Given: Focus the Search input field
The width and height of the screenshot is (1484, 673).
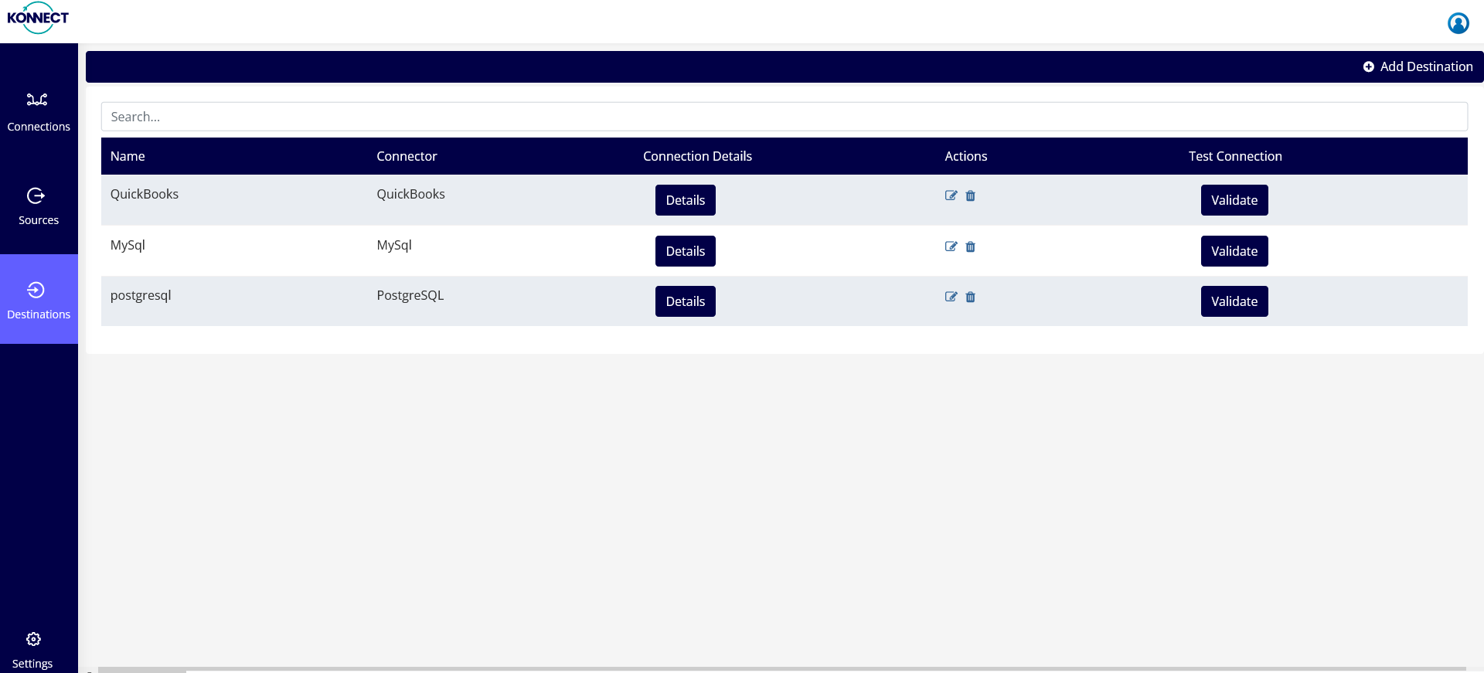Looking at the screenshot, I should (x=784, y=117).
